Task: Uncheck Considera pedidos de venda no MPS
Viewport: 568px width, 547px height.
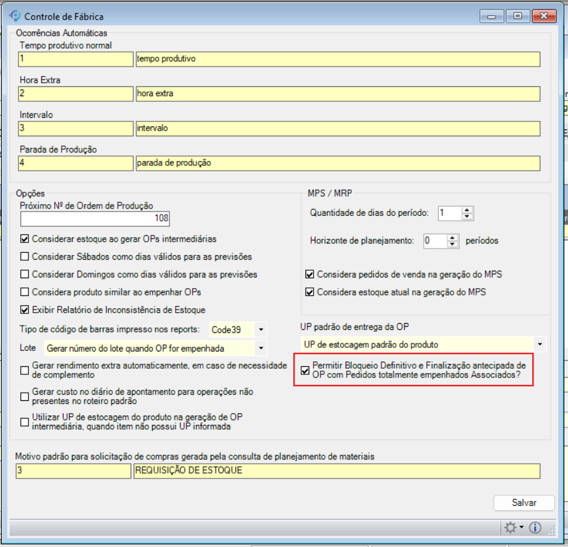Action: [309, 274]
